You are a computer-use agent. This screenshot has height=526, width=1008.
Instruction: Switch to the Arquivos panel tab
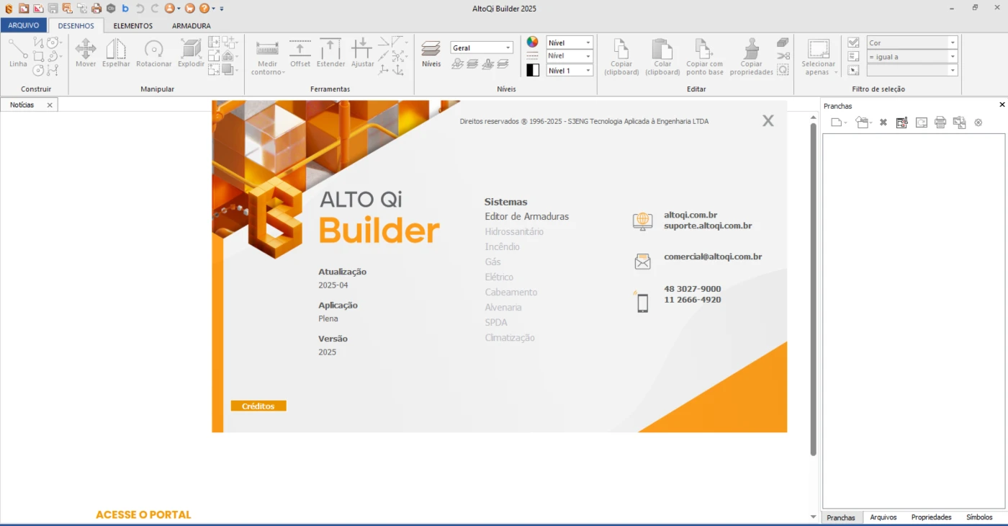coord(883,517)
